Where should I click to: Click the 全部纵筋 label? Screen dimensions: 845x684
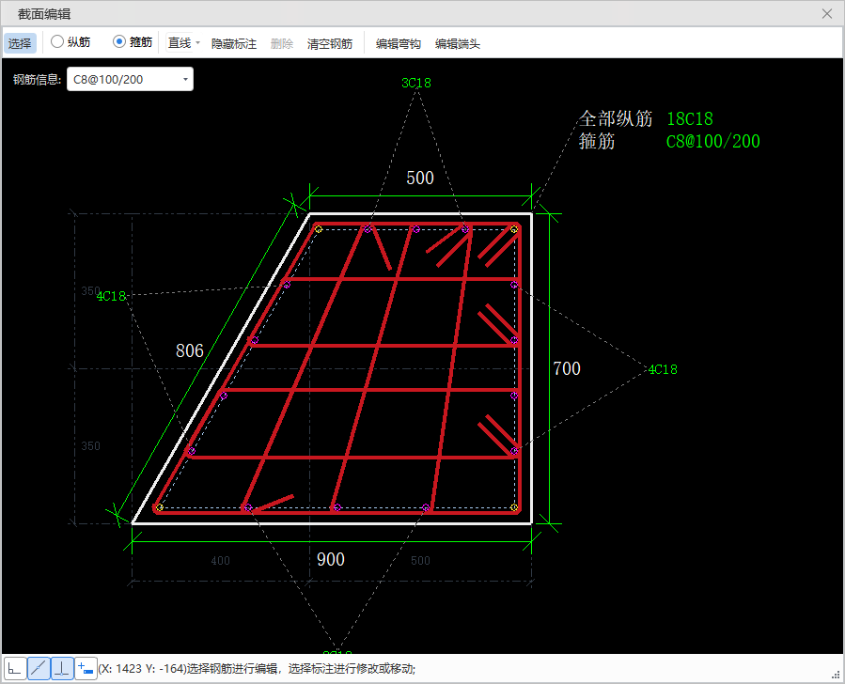pyautogui.click(x=616, y=118)
